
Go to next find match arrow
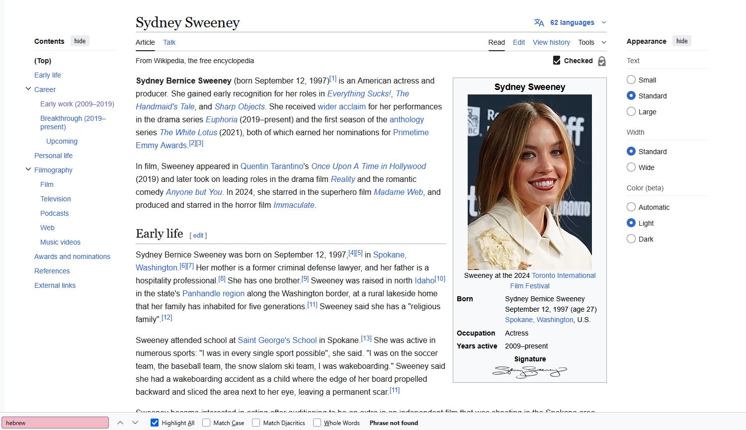(x=135, y=423)
